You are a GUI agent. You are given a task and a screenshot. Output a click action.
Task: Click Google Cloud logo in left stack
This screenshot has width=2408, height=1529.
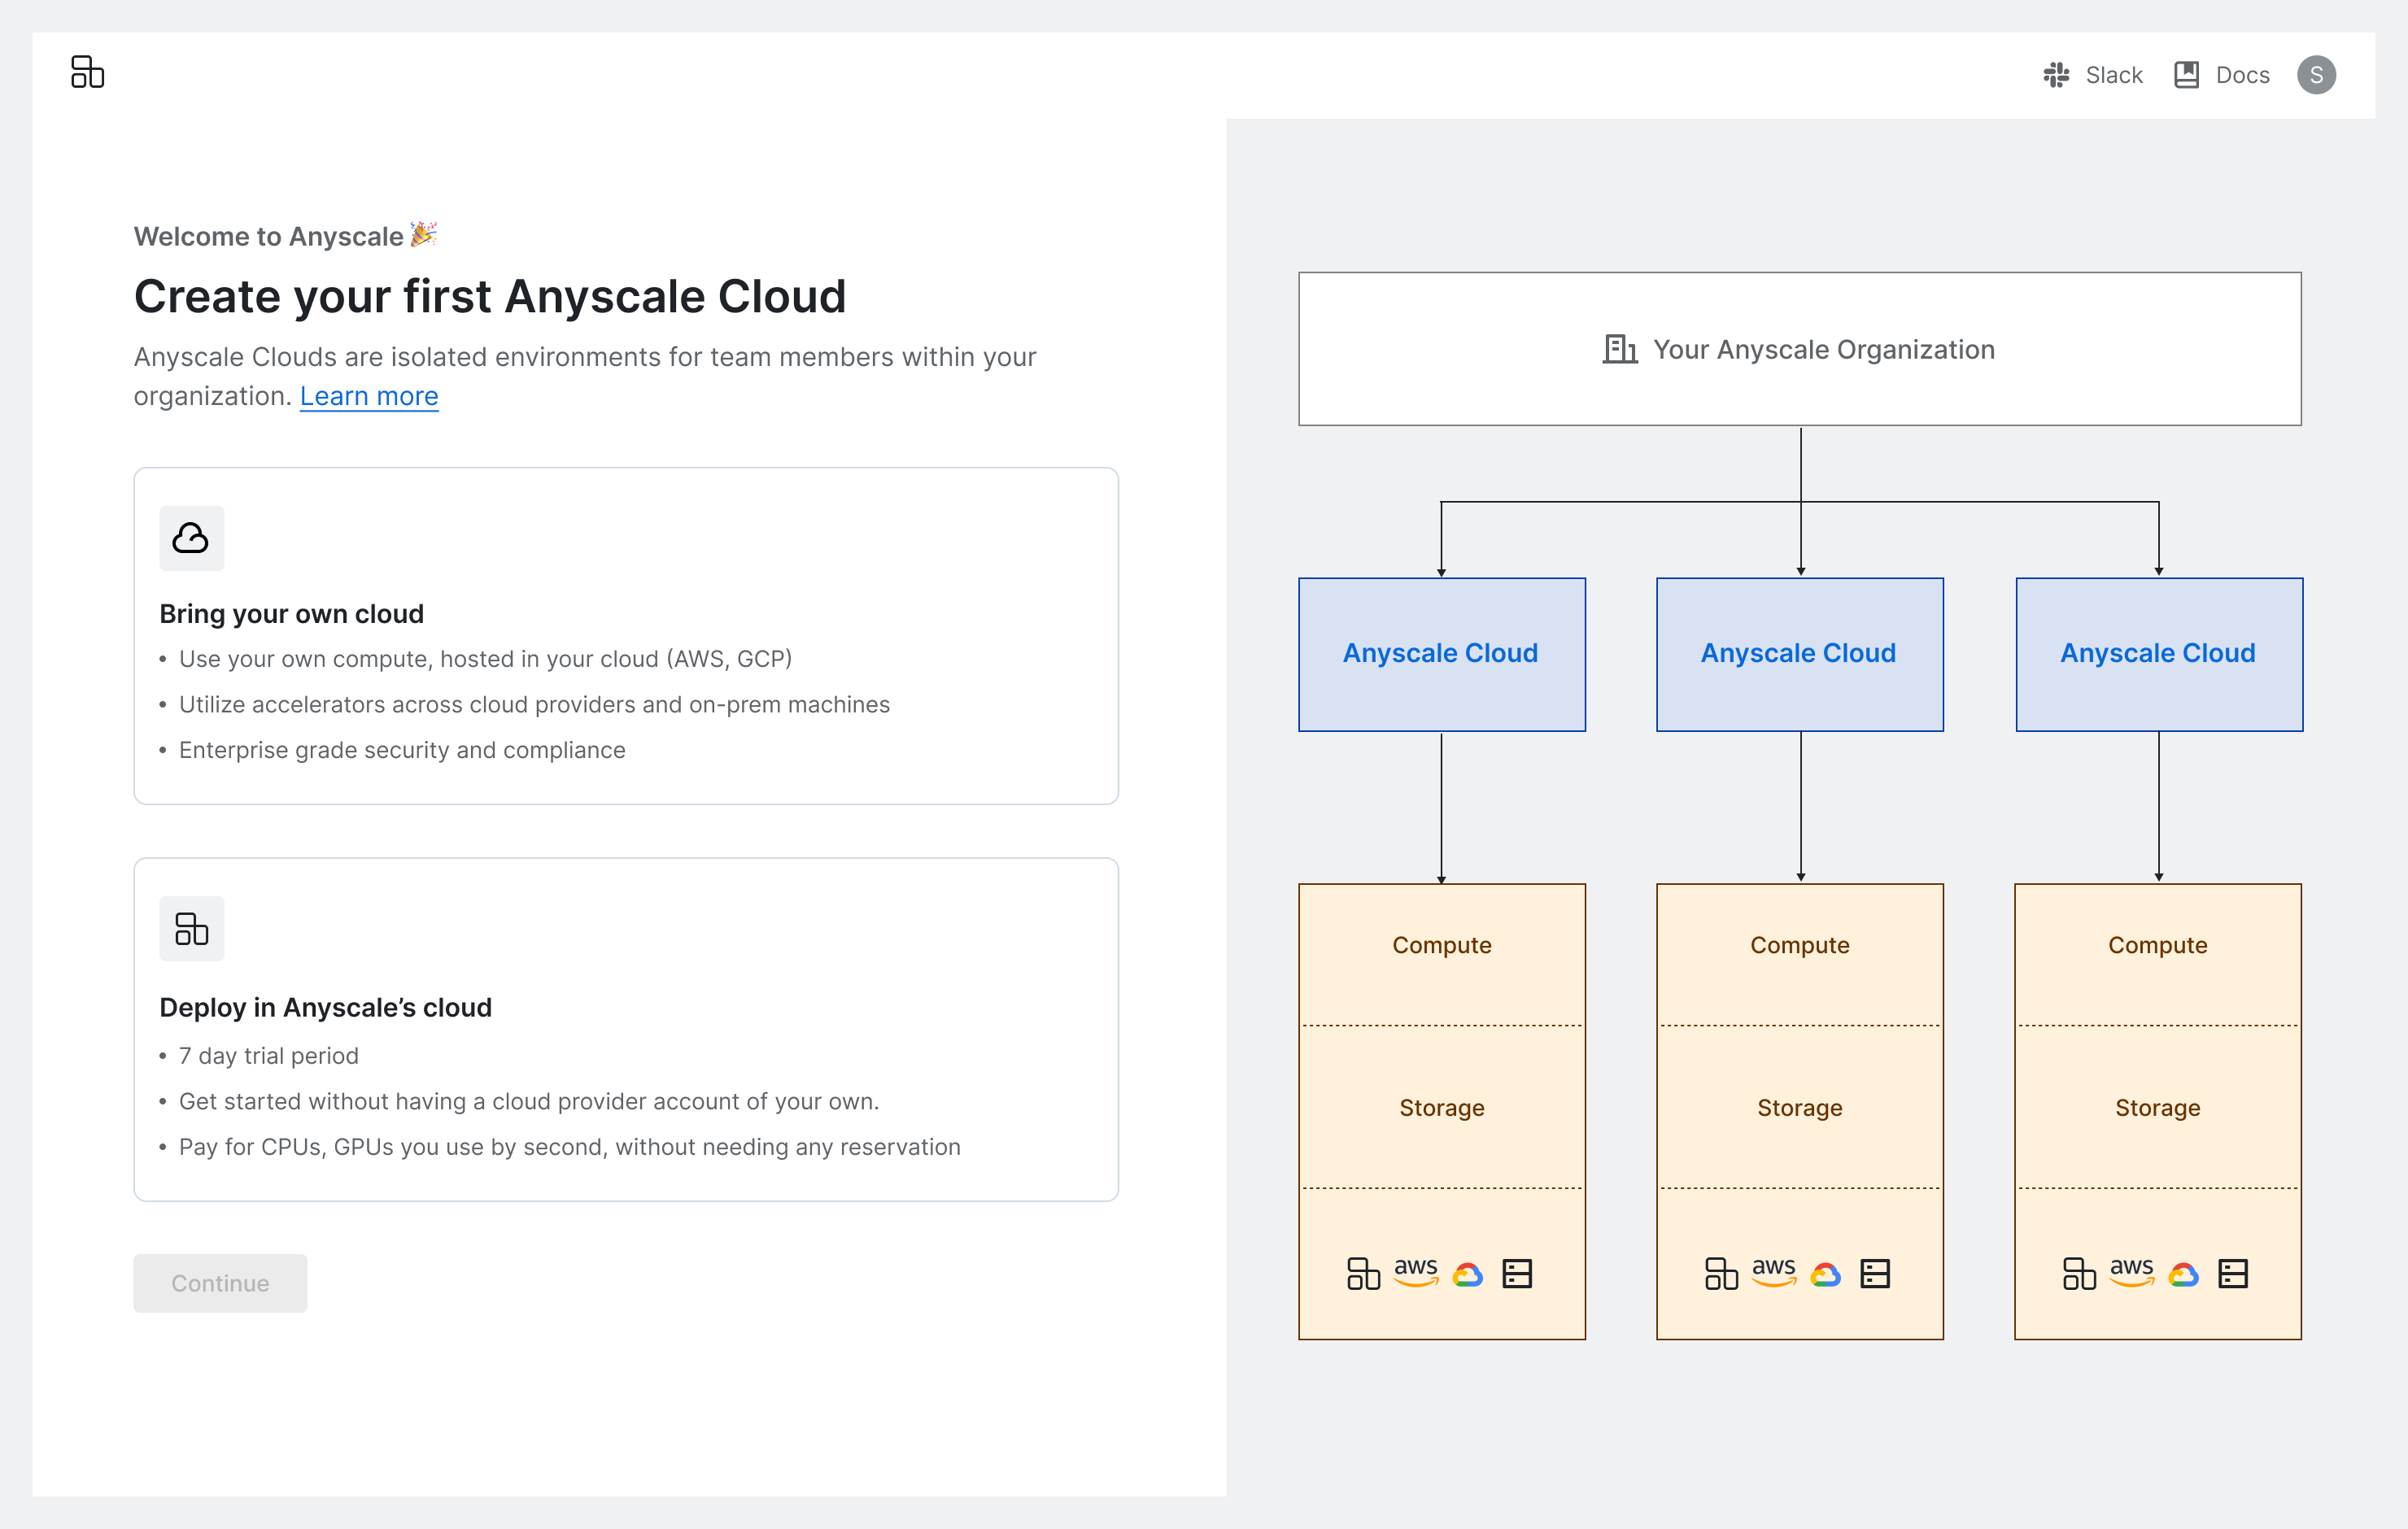[1468, 1274]
